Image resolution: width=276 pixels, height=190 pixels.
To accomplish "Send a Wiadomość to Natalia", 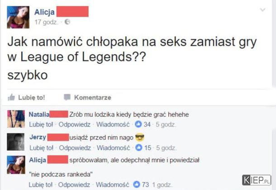I will [x=113, y=124].
